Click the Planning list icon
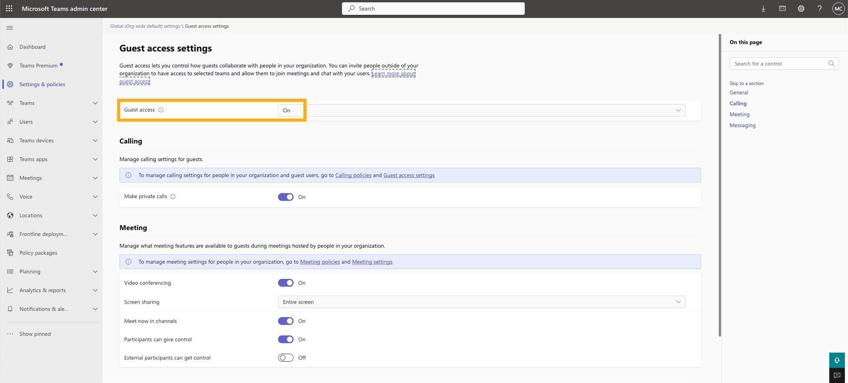 tap(10, 271)
